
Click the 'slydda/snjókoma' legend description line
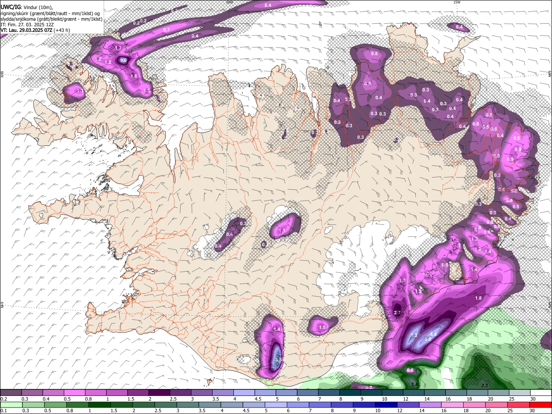tap(51, 19)
